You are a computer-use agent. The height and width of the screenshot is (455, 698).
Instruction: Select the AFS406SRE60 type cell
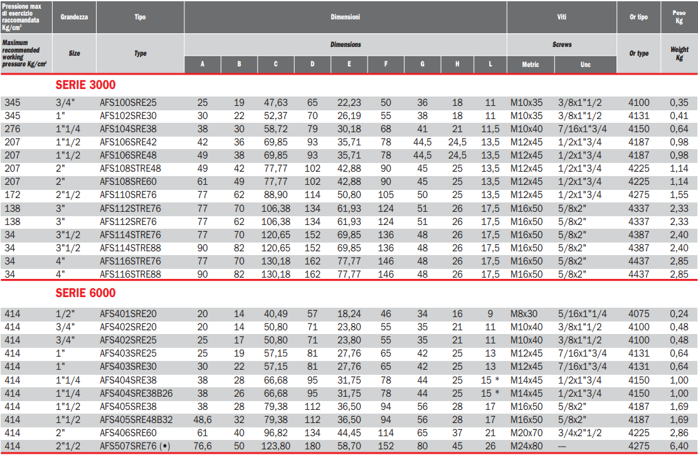tap(128, 432)
